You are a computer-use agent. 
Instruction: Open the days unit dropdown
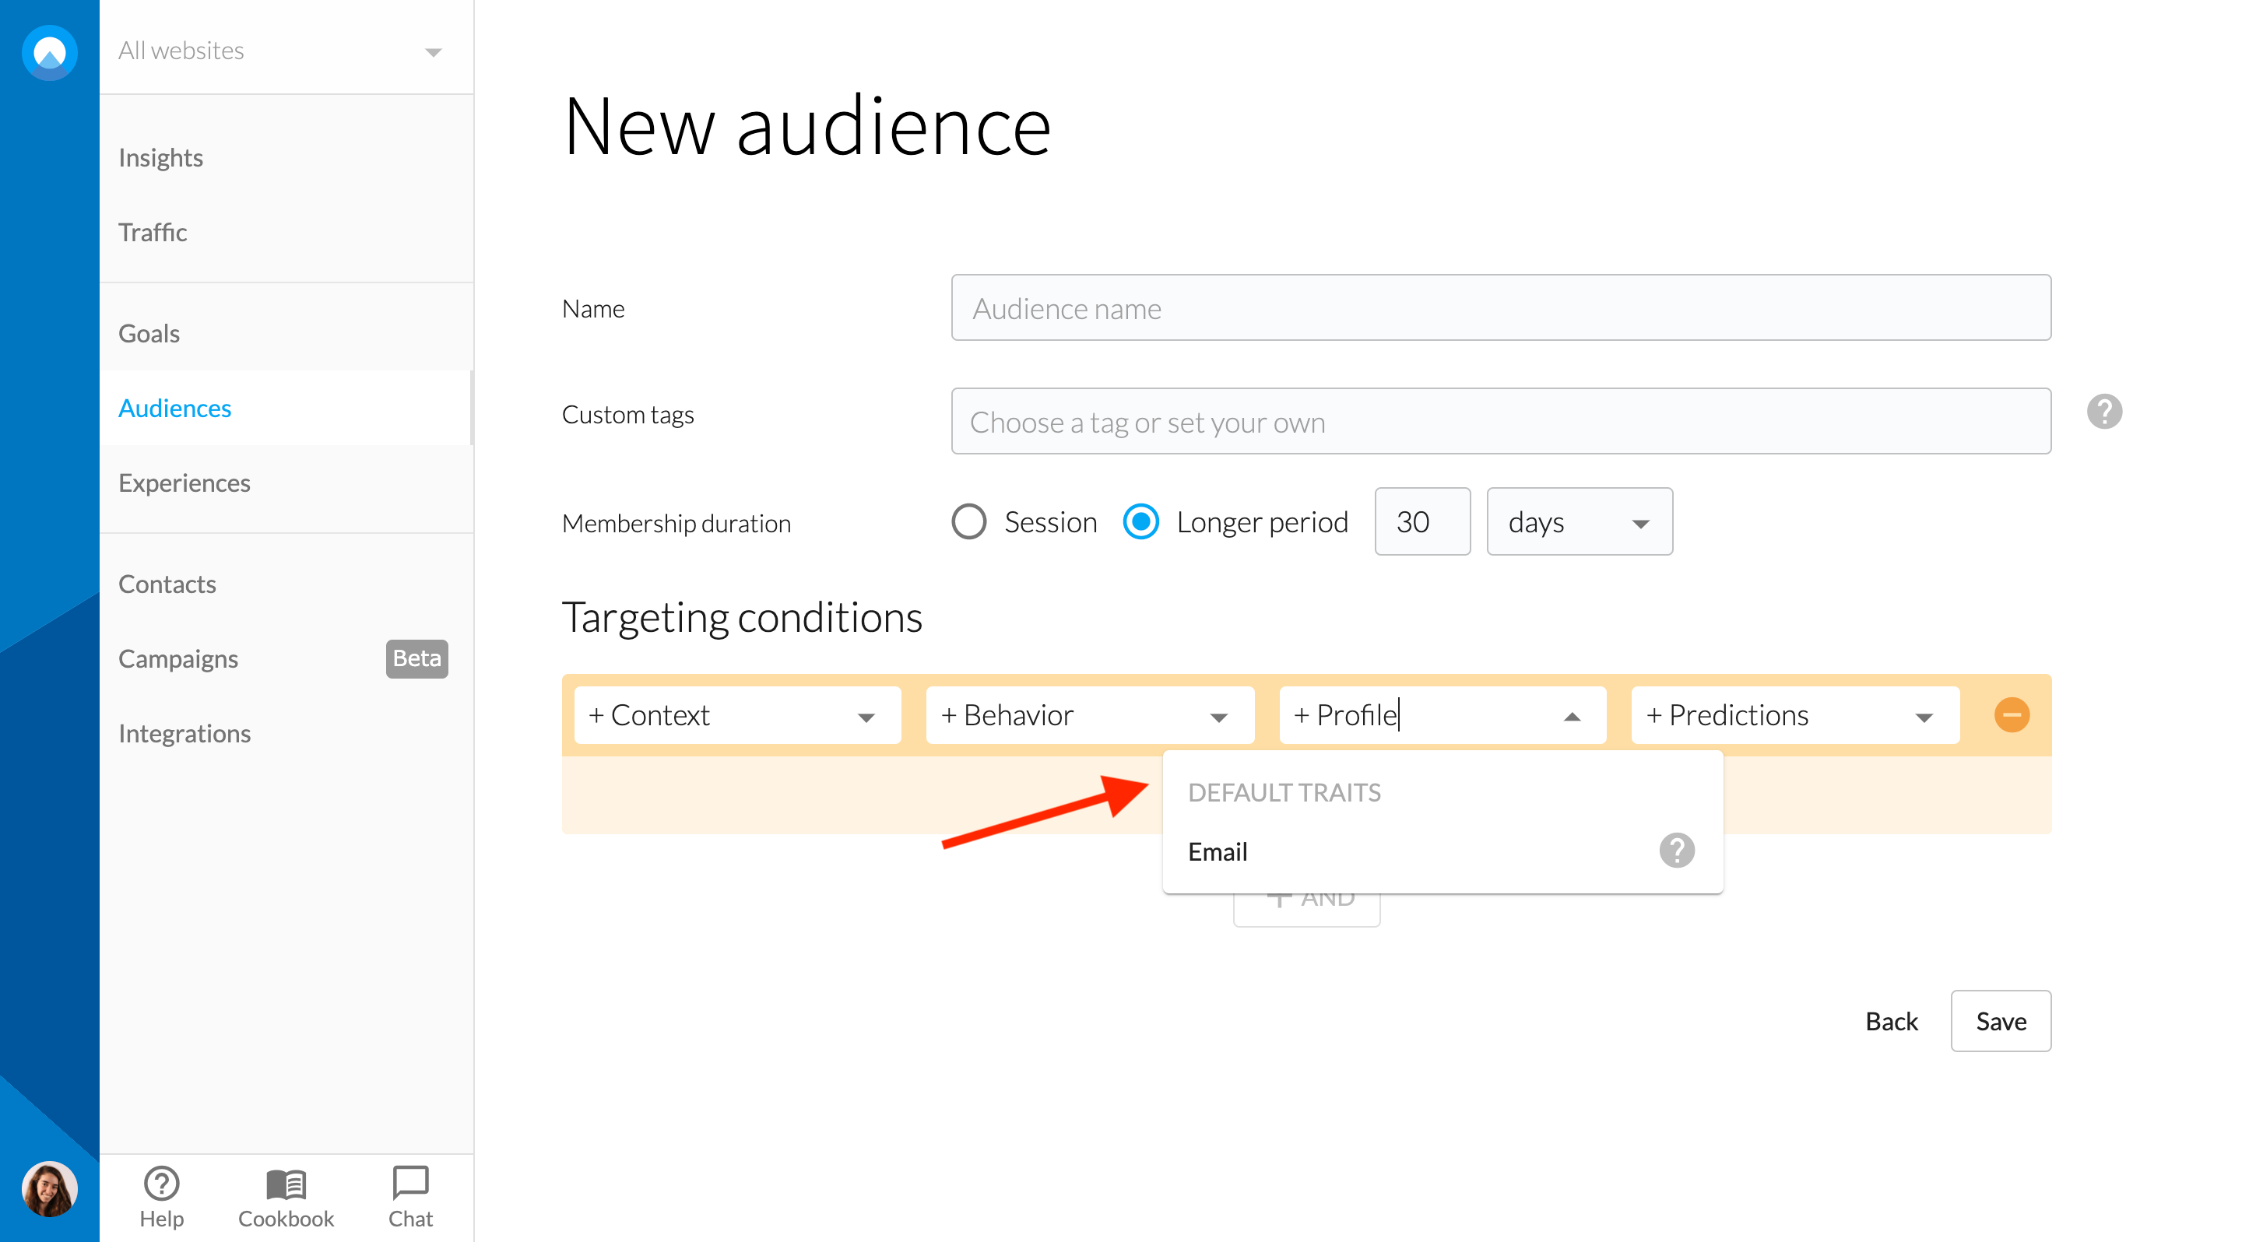click(1579, 522)
